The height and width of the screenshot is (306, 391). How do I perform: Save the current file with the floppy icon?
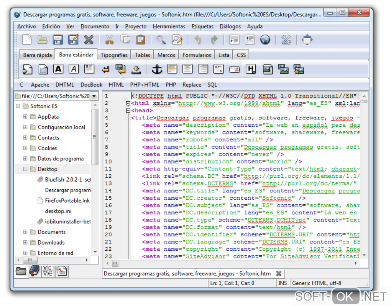[58, 40]
